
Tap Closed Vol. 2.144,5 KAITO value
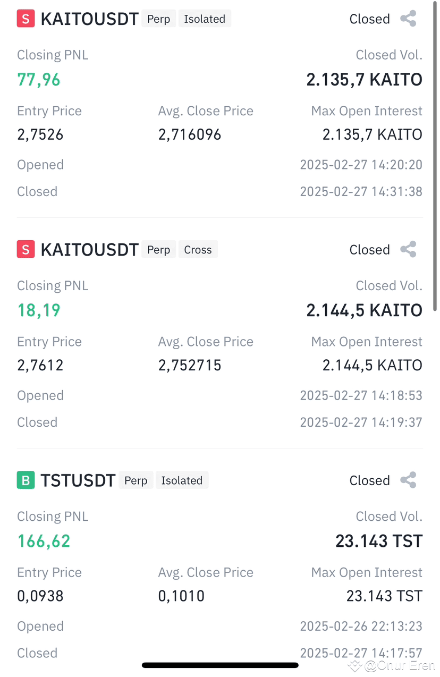coord(364,310)
